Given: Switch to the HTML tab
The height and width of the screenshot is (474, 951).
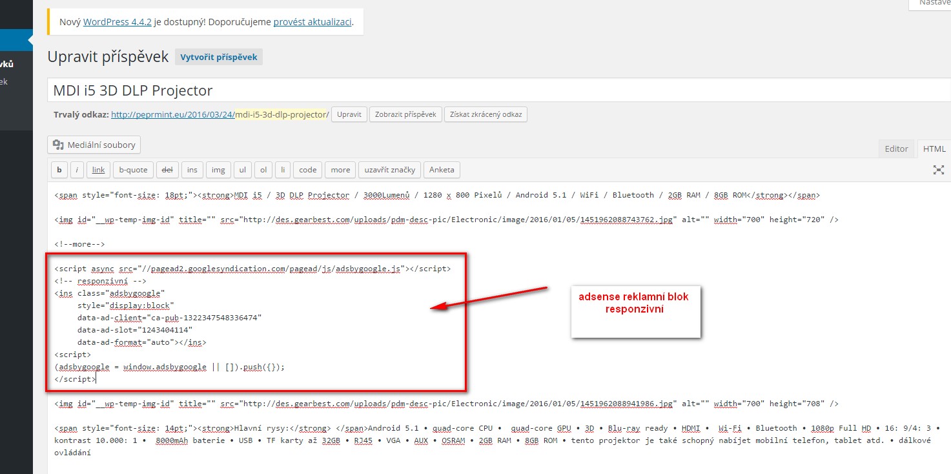Looking at the screenshot, I should coord(934,149).
